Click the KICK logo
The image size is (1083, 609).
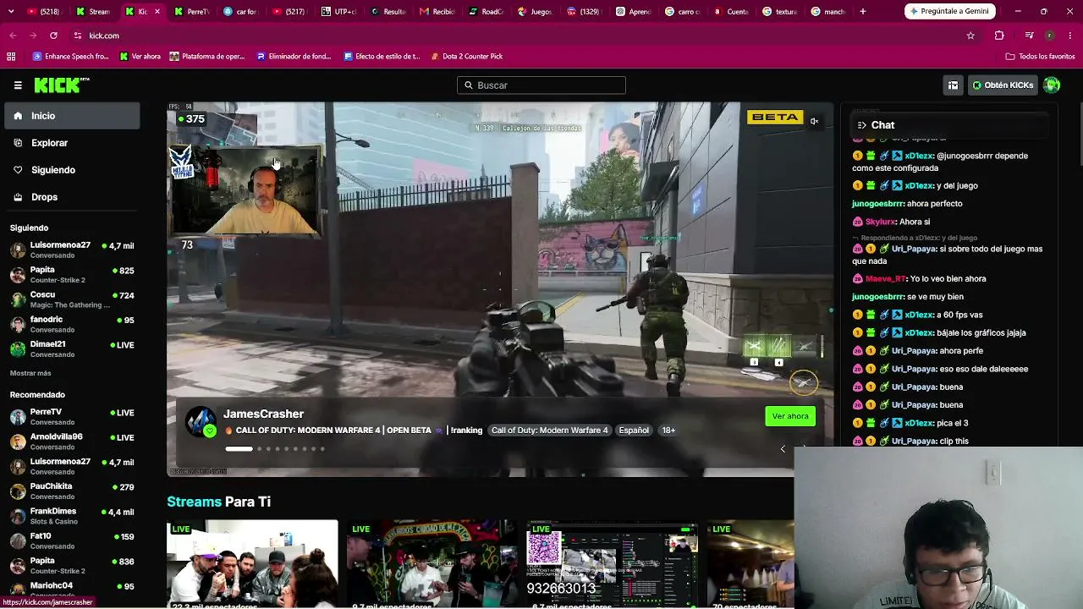click(x=61, y=85)
